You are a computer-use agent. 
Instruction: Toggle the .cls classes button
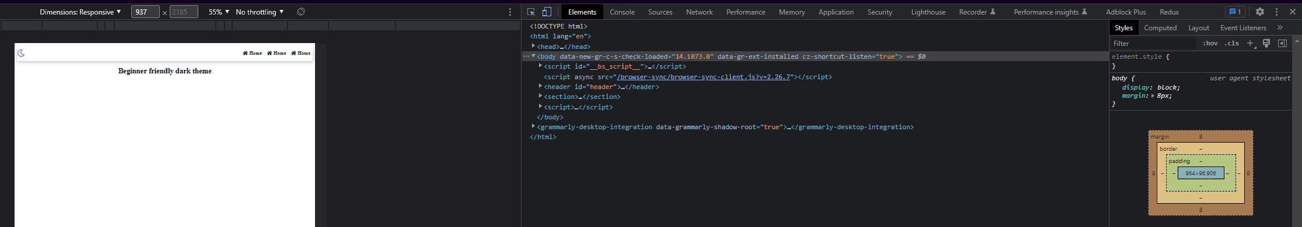pyautogui.click(x=1231, y=43)
